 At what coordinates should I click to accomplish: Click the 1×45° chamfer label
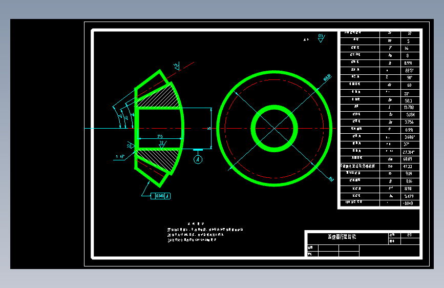pos(120,156)
